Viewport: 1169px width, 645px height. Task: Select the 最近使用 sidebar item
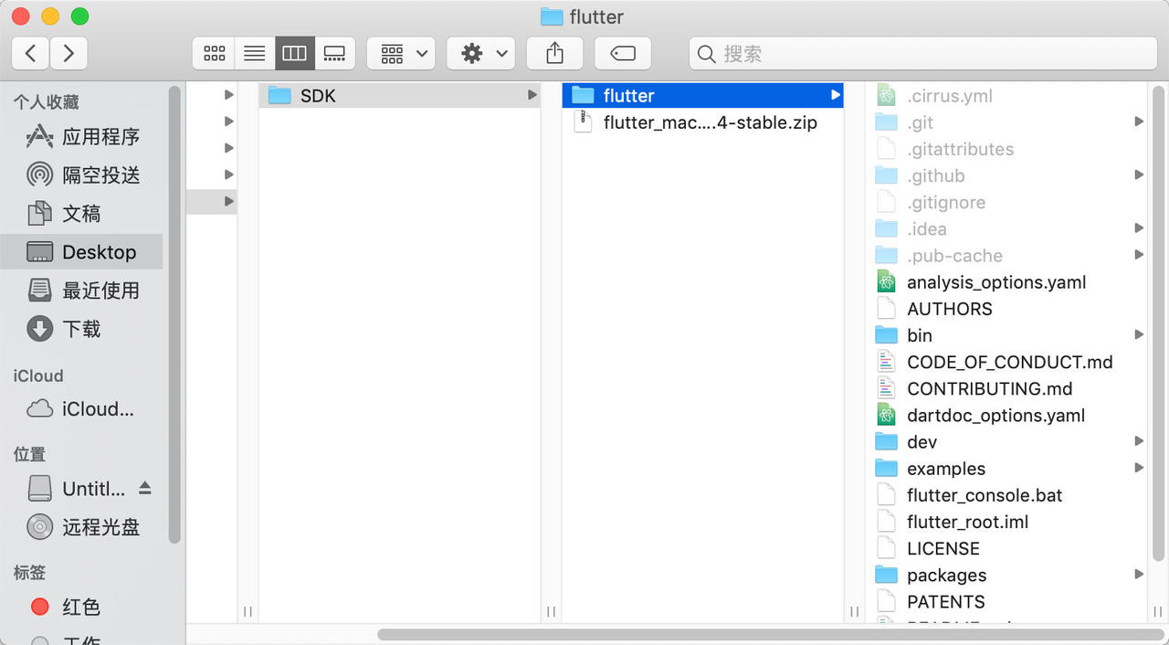click(x=82, y=291)
